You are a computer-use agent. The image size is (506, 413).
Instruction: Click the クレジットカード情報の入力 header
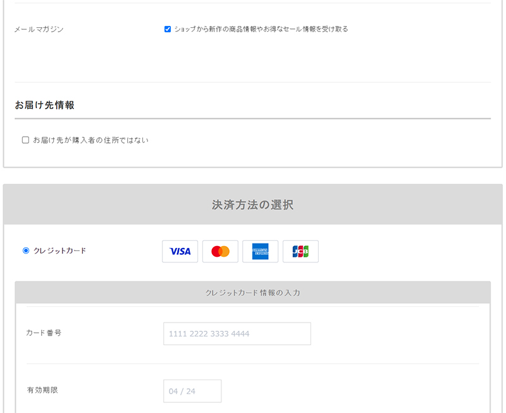pos(252,293)
